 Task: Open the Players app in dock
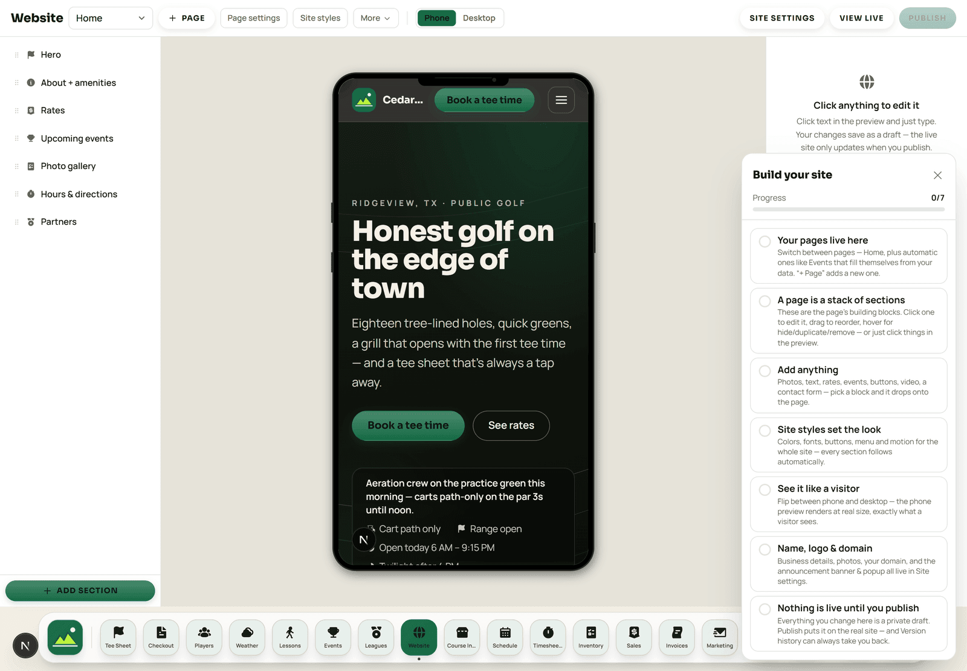204,637
